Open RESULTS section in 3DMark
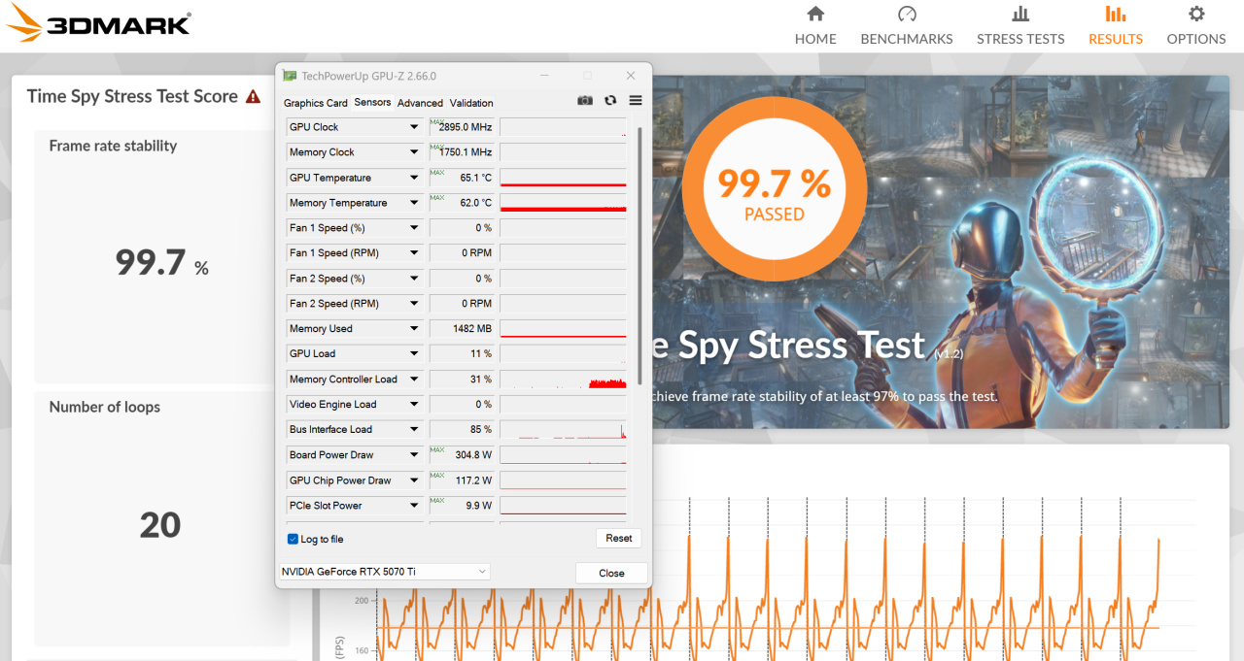 [1116, 26]
